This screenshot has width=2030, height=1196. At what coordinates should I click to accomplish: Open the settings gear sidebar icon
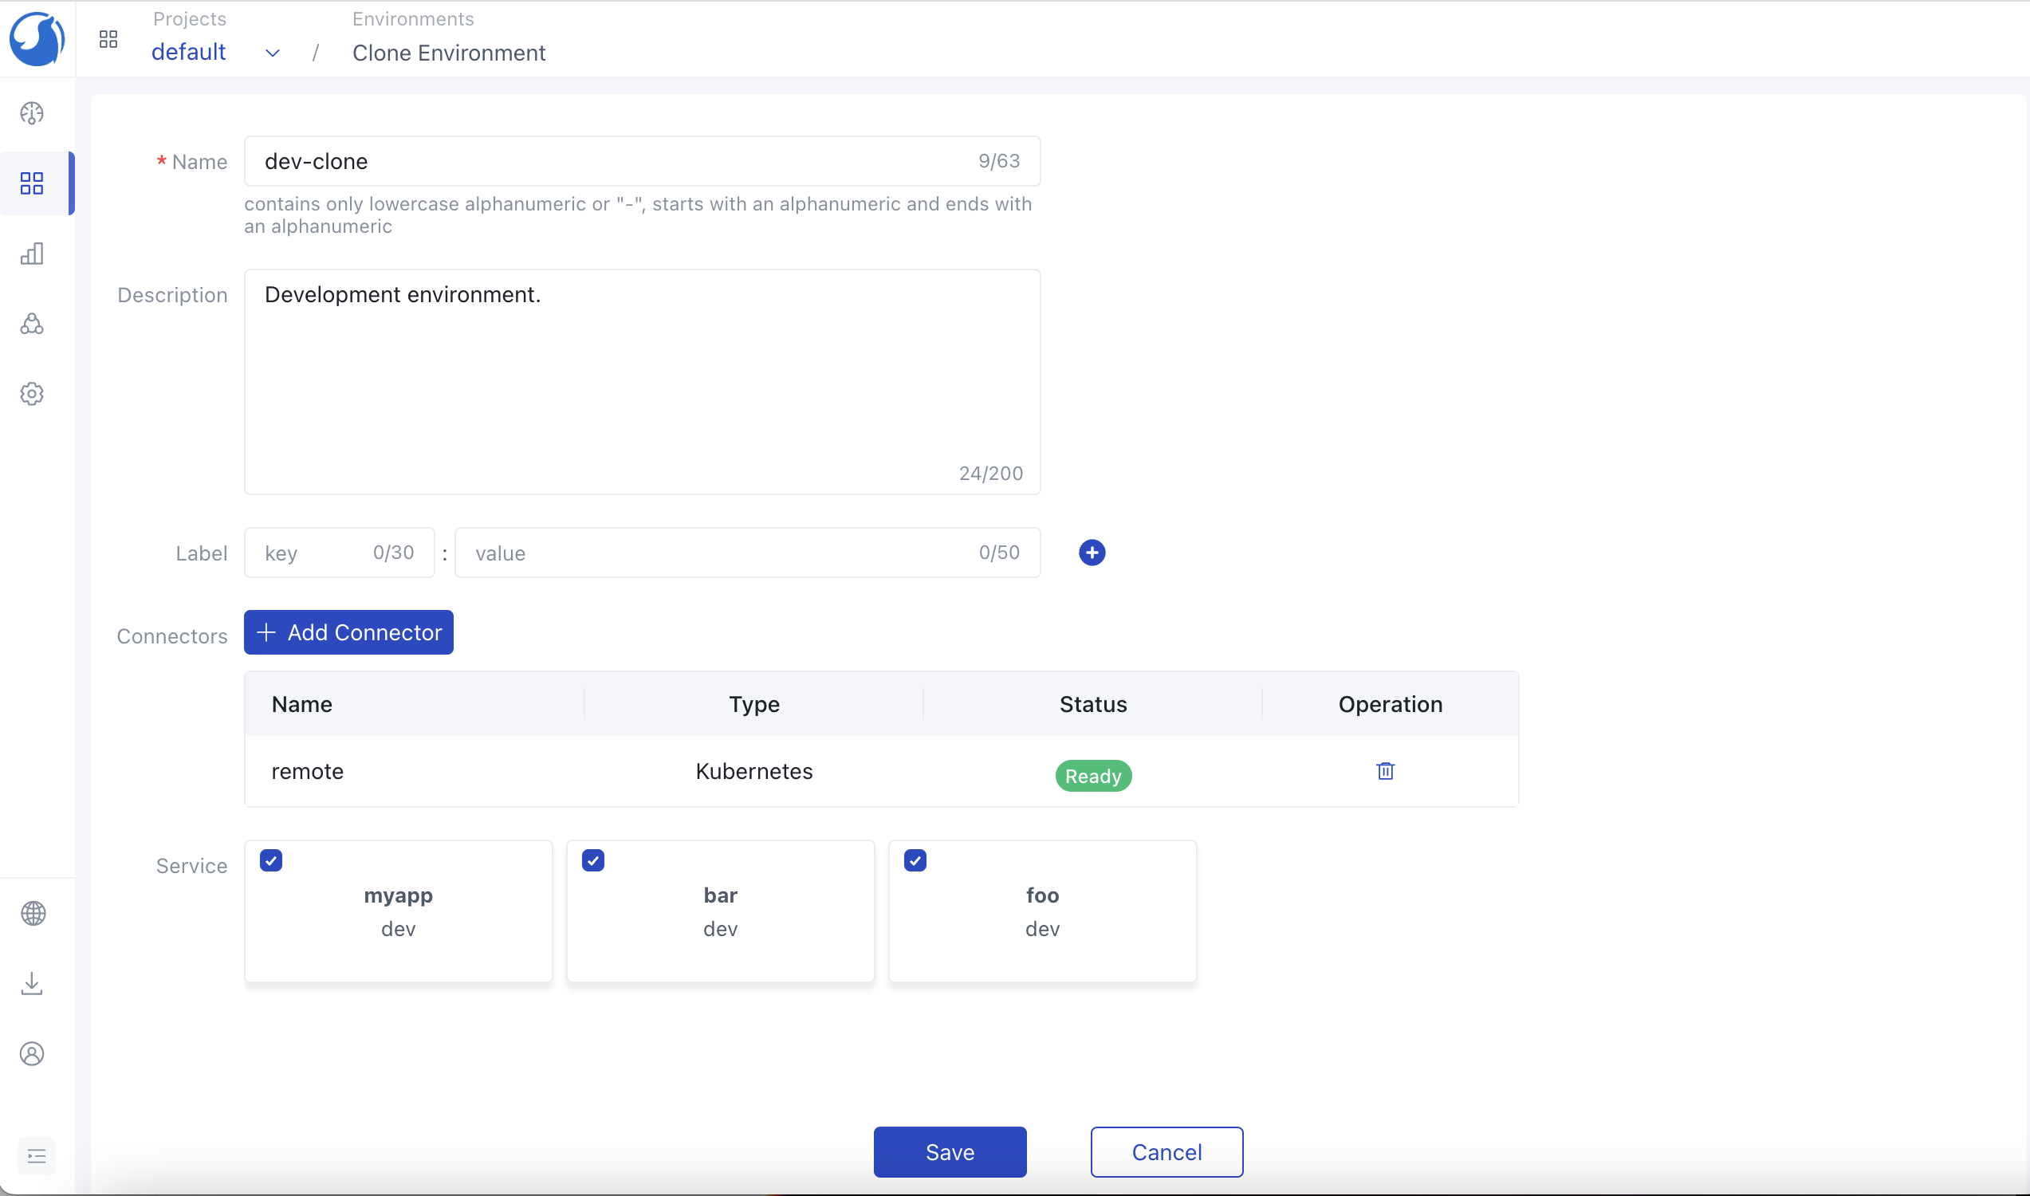tap(32, 394)
